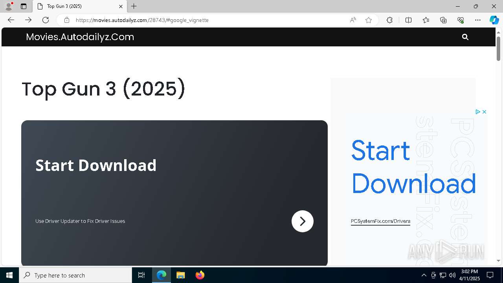
Task: Open the Favorites list icon
Action: pyautogui.click(x=426, y=20)
